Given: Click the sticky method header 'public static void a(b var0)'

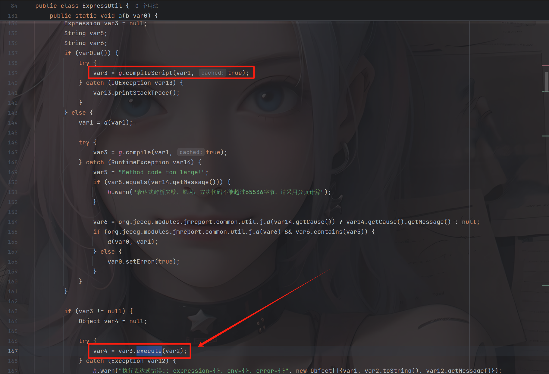Looking at the screenshot, I should click(100, 16).
